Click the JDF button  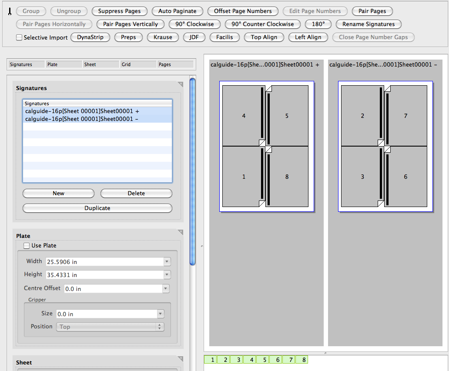pyautogui.click(x=194, y=37)
